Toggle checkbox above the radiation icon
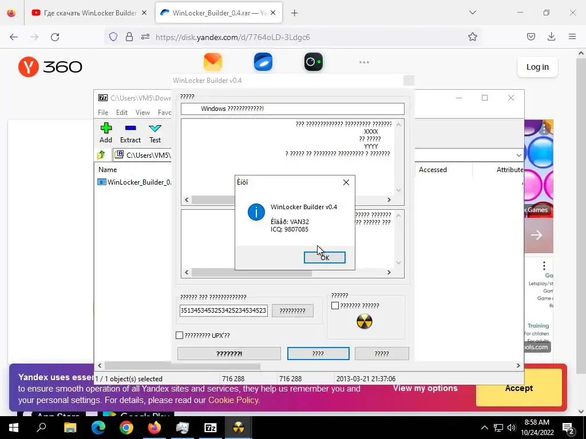The height and width of the screenshot is (439, 586). (x=335, y=306)
